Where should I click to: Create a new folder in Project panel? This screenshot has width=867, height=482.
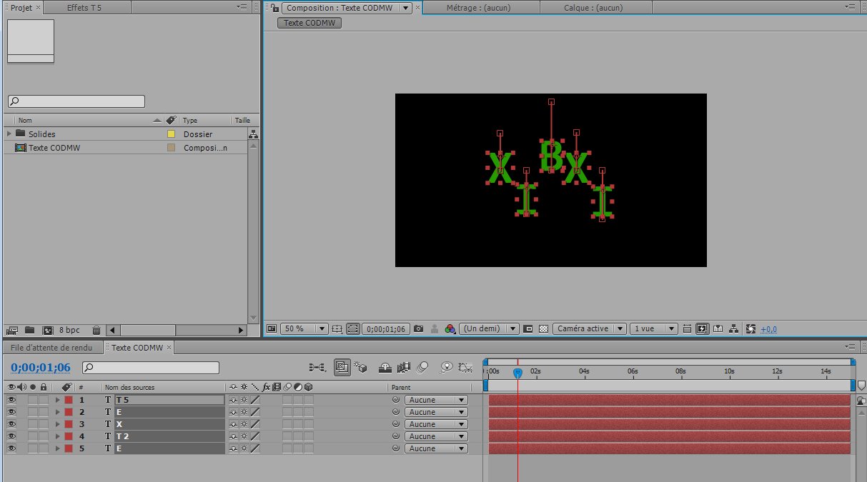click(29, 330)
